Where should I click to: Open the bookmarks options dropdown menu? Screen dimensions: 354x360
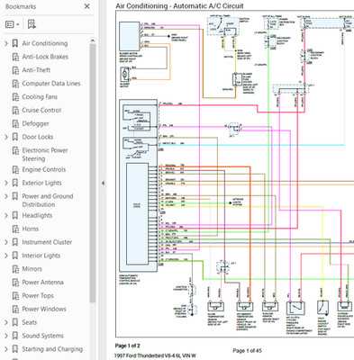coord(13,24)
